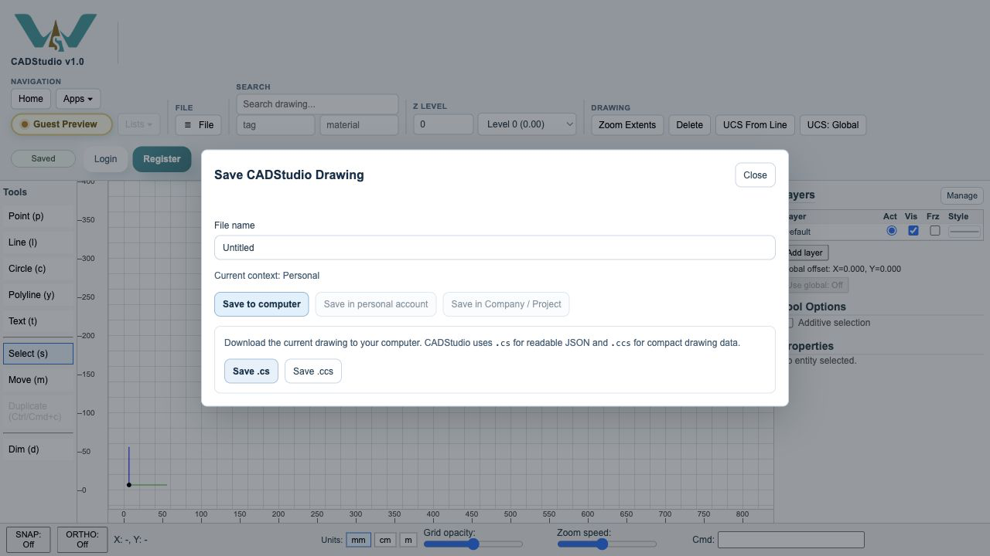Click the File name input field
Viewport: 990px width, 556px height.
[x=495, y=248]
